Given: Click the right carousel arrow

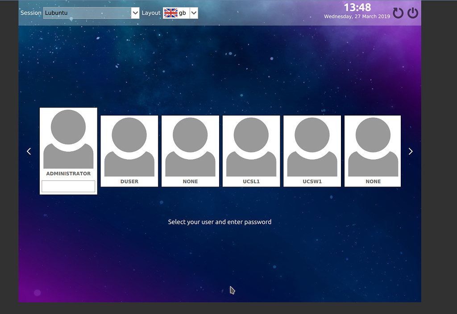Looking at the screenshot, I should click(x=410, y=151).
